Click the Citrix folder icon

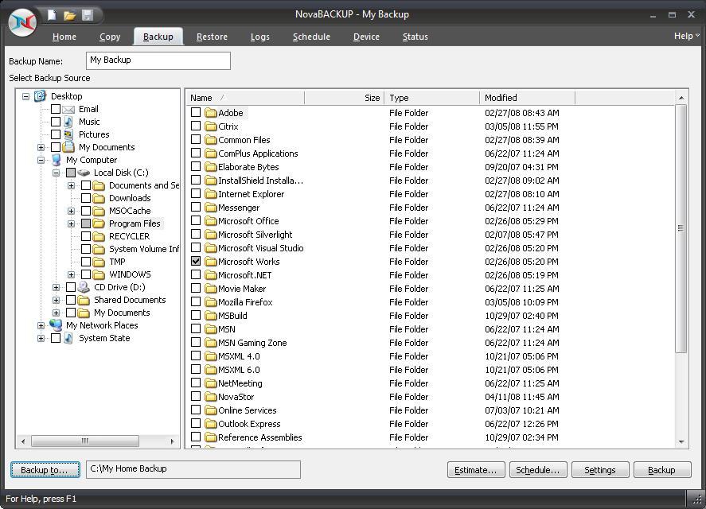[x=211, y=126]
